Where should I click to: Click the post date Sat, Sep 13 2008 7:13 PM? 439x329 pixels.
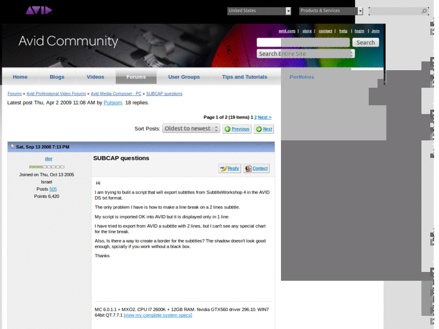(x=43, y=147)
